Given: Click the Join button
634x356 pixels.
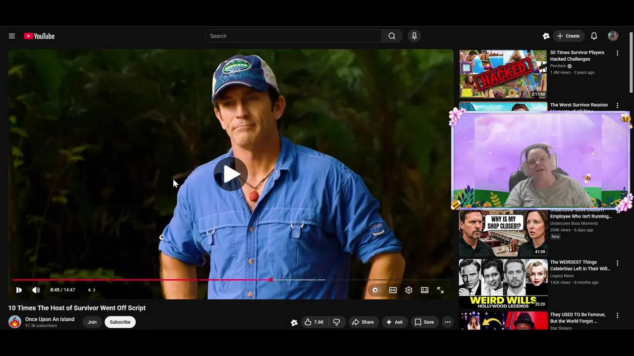Looking at the screenshot, I should click(x=92, y=322).
